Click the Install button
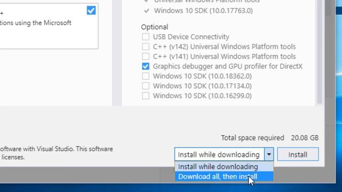The image size is (342, 192). pos(298,154)
